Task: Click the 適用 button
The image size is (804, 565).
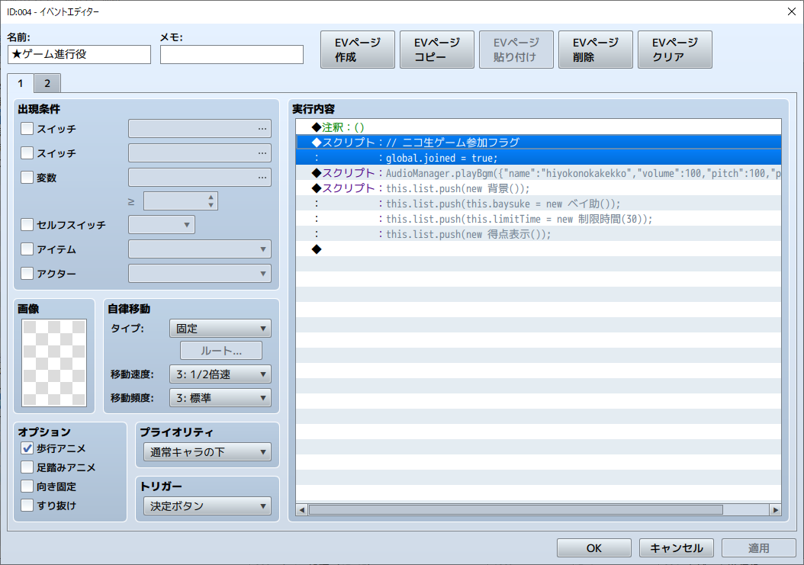Action: (x=758, y=548)
